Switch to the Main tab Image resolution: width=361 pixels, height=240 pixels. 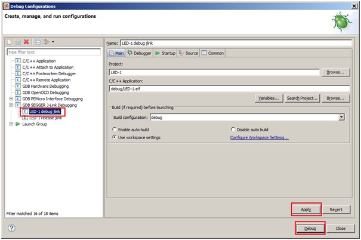pyautogui.click(x=116, y=53)
